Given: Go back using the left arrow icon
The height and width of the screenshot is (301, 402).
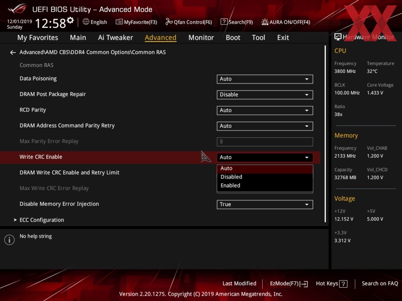Looking at the screenshot, I should (x=13, y=53).
